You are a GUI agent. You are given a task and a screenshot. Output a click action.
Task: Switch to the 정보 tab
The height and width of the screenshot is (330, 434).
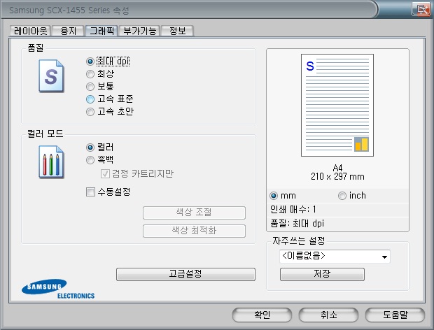177,31
